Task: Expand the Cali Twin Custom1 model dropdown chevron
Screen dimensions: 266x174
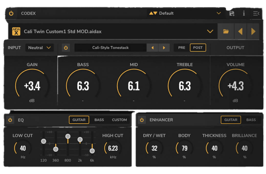Action: click(210, 31)
